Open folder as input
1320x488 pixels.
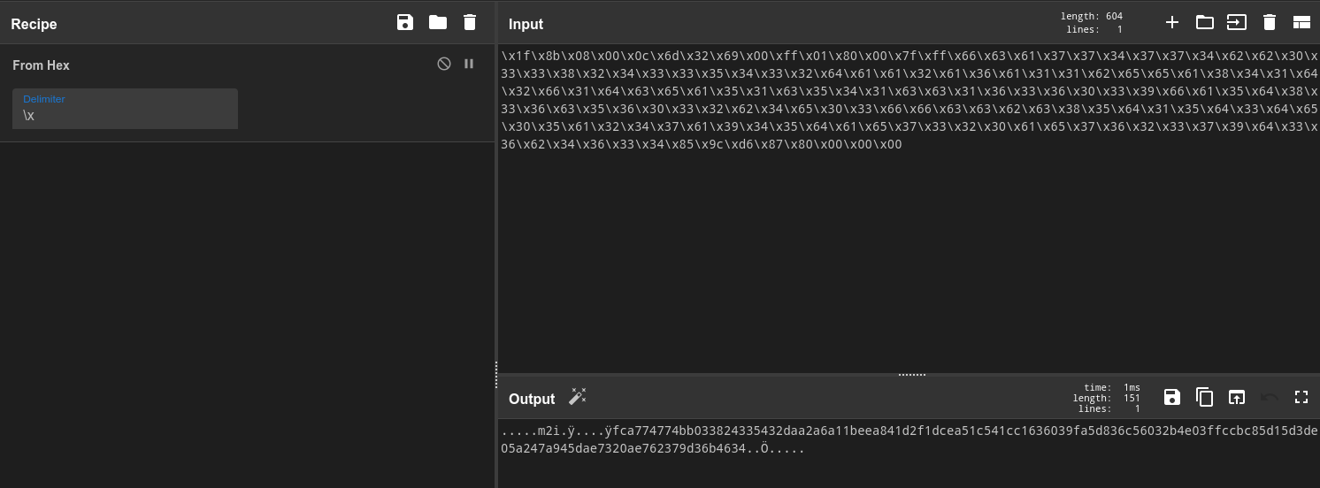coord(1204,23)
